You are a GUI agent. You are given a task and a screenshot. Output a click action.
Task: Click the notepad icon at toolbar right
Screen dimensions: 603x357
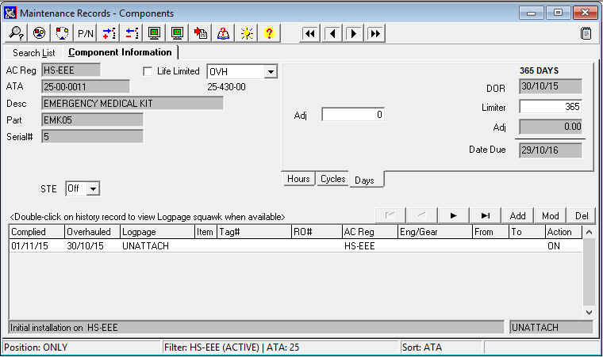[586, 33]
